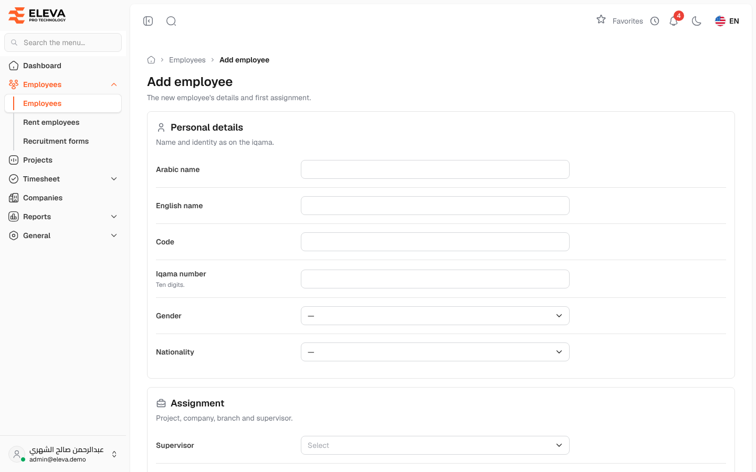Click the Favorites label text
Image resolution: width=756 pixels, height=472 pixels.
[628, 21]
